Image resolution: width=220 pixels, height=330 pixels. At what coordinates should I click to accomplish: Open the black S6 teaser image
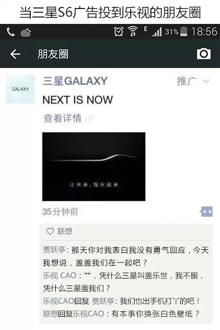[x=94, y=167]
